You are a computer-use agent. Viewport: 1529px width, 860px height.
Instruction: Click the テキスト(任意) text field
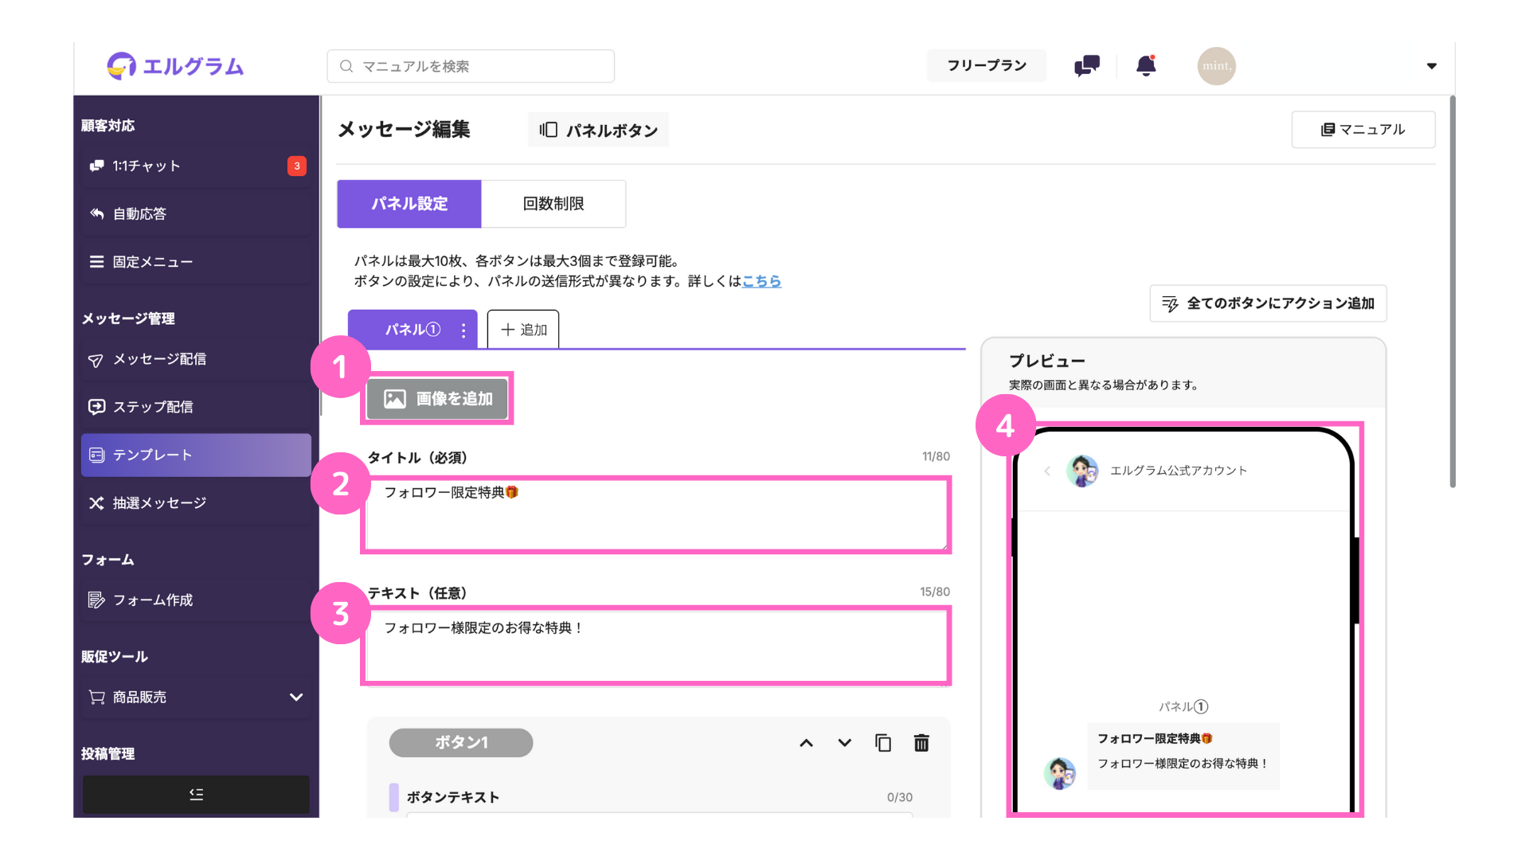tap(656, 646)
